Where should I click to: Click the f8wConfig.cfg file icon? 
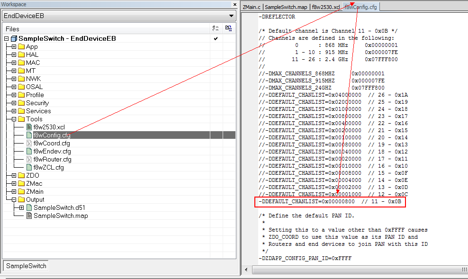(x=29, y=135)
